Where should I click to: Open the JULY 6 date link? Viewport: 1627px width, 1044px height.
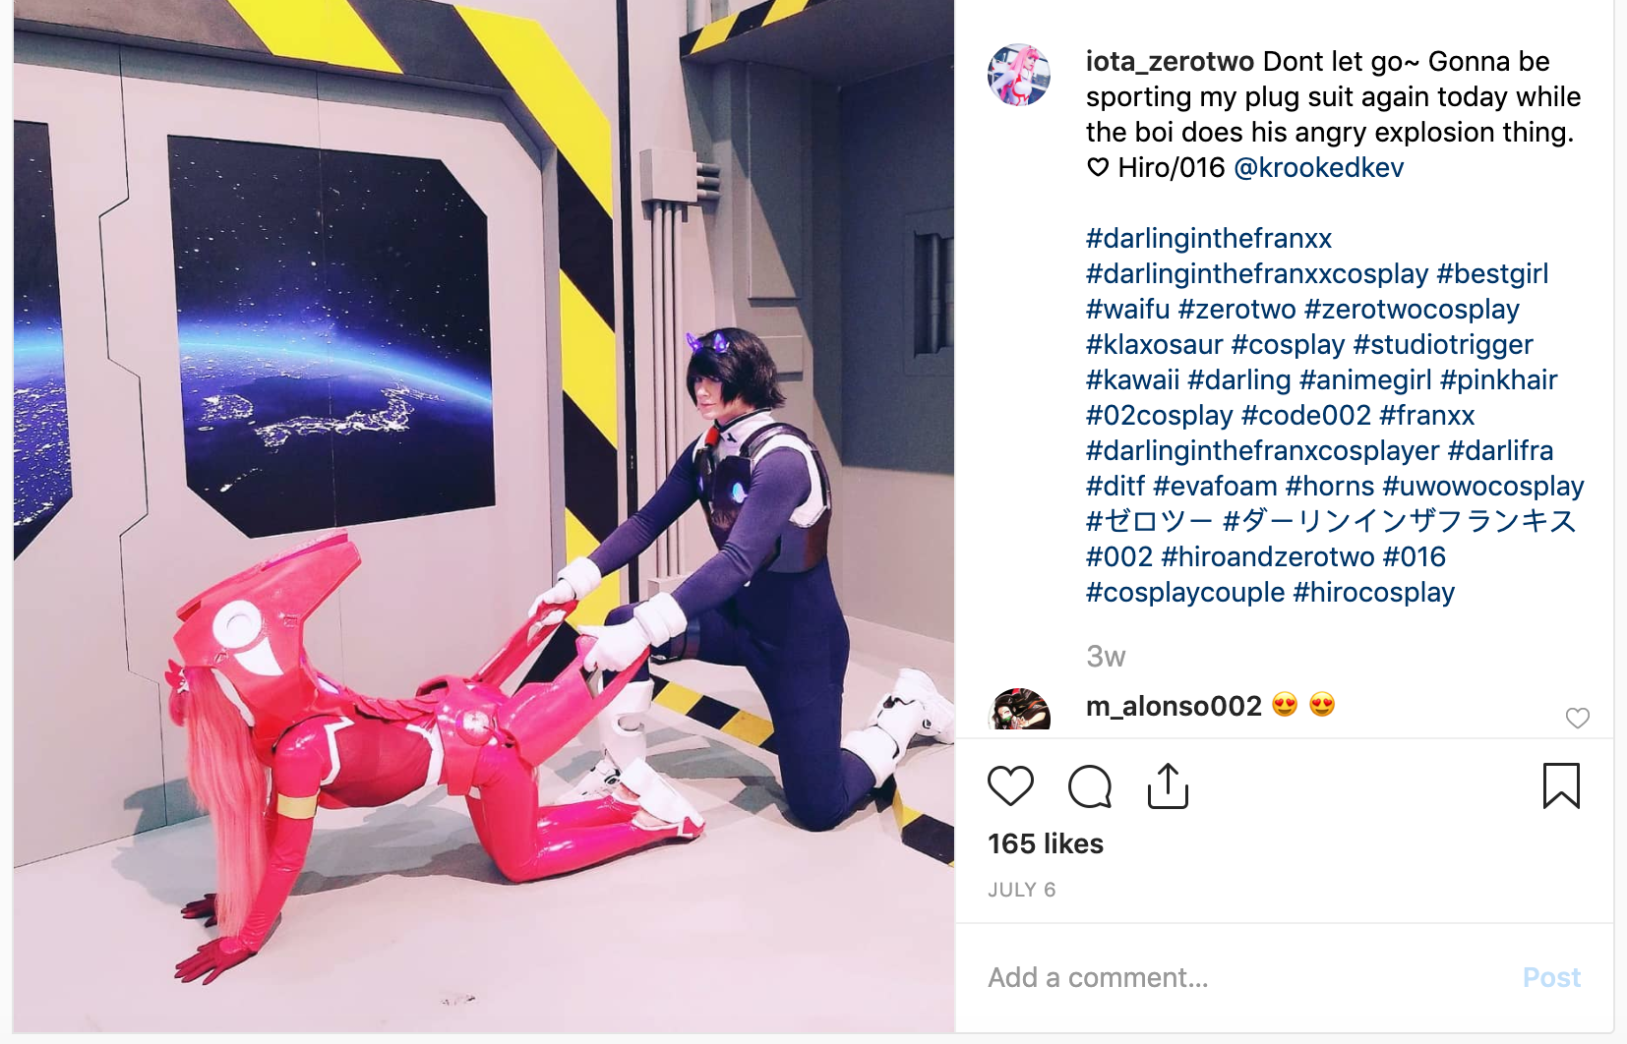pyautogui.click(x=1021, y=890)
